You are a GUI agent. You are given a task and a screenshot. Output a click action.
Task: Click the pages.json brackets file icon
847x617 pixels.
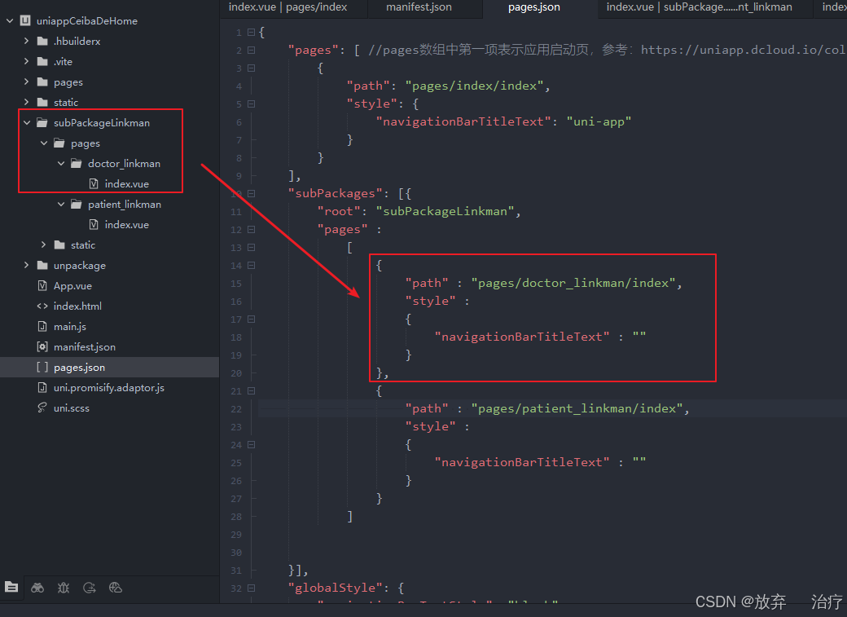tap(42, 367)
